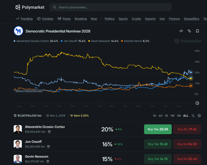The height and width of the screenshot is (165, 207).
Task: Select the ALL chart range
Action: 186,116
